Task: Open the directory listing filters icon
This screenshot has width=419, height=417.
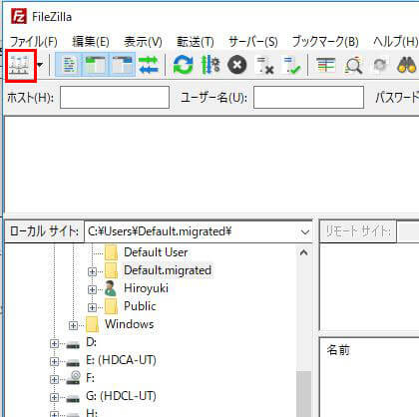Action: (326, 65)
